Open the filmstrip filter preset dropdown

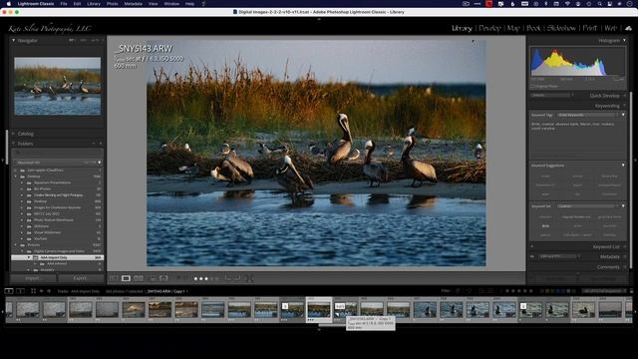[x=604, y=291]
